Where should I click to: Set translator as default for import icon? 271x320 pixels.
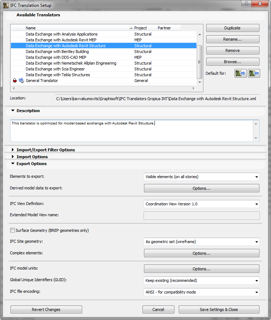point(254,73)
